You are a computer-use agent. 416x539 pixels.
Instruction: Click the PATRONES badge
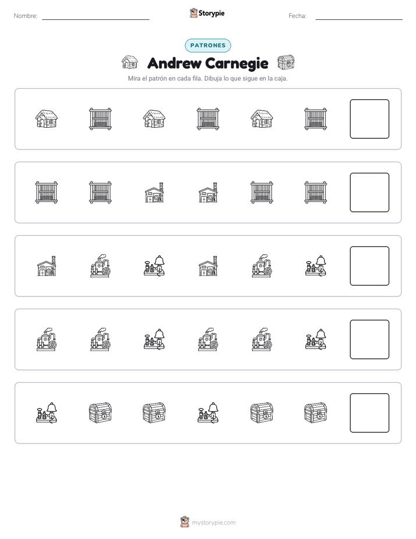coord(208,45)
